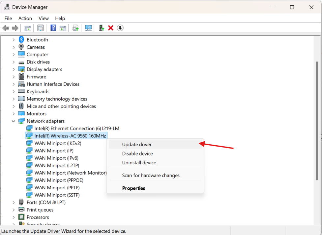Toggle the console tree toolbar icon
The height and width of the screenshot is (235, 322).
(28, 28)
